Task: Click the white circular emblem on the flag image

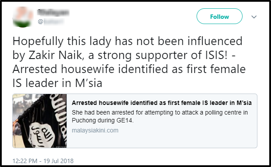Action: [x=41, y=133]
